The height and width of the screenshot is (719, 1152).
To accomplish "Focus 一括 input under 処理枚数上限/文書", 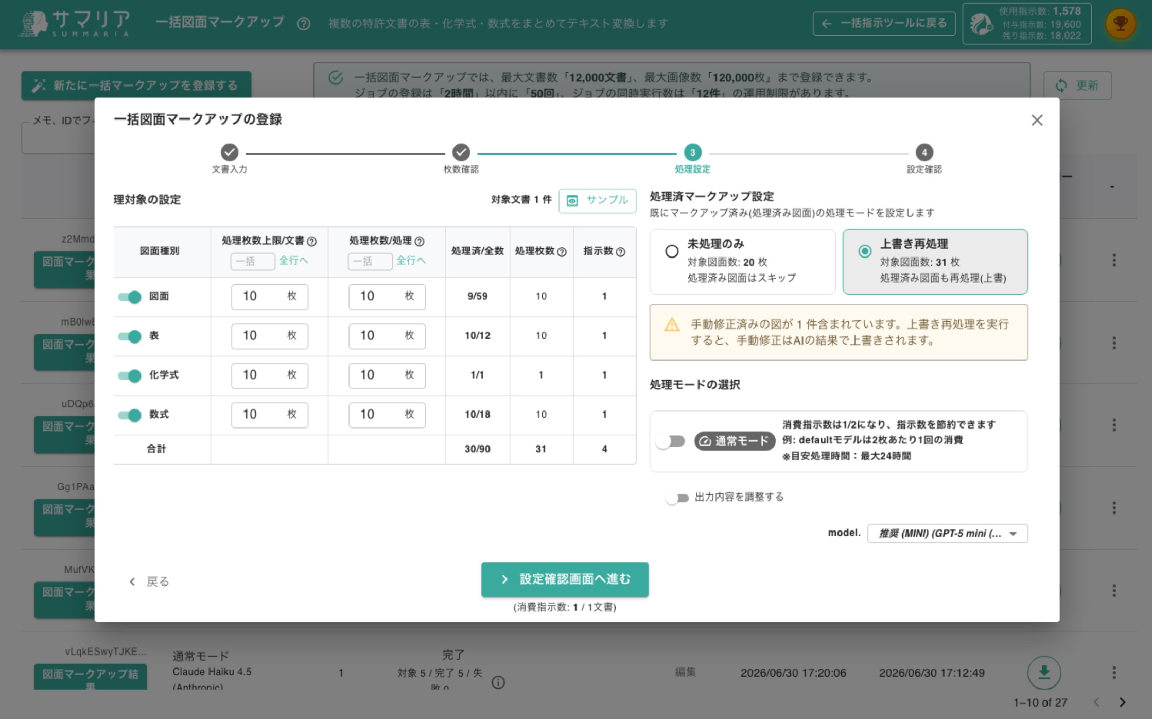I will coord(253,261).
